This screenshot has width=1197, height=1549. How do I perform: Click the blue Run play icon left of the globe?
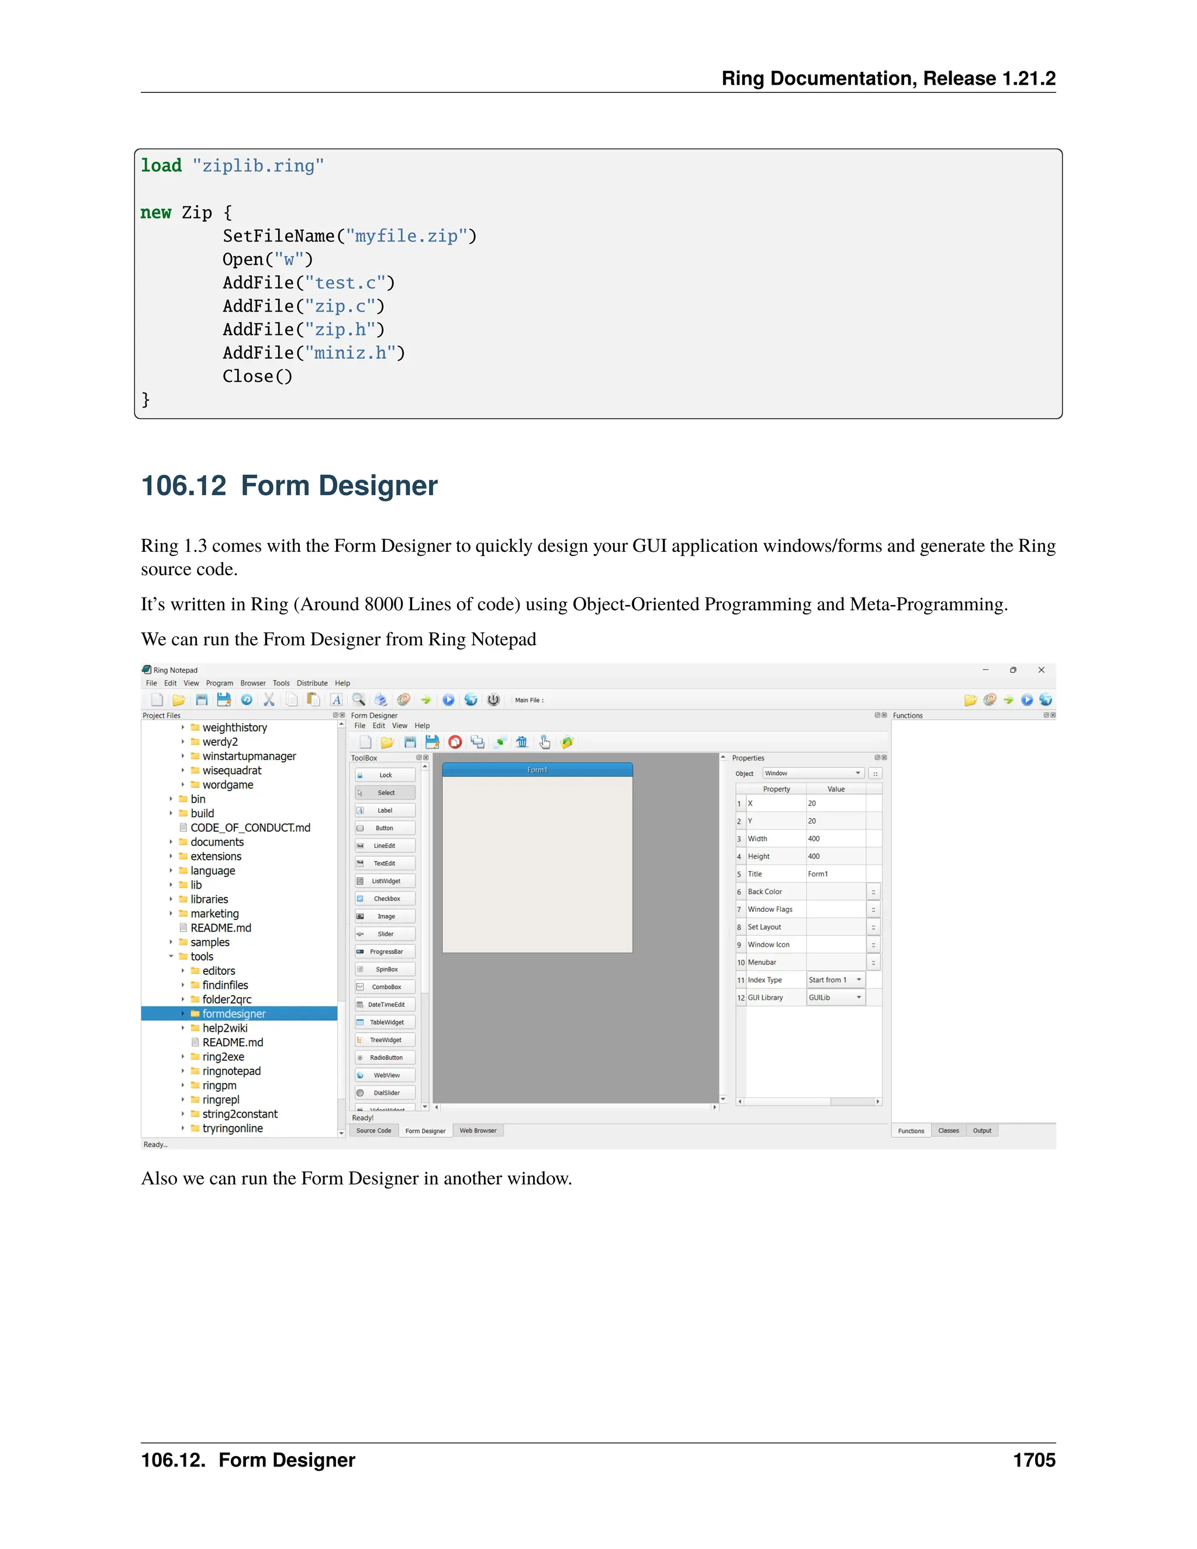click(448, 700)
